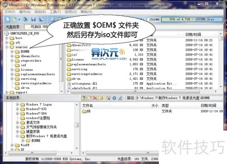Expand the license tree node

tap(12, 70)
